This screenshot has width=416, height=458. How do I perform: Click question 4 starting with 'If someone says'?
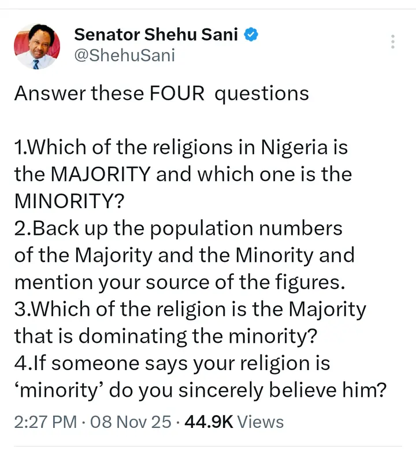click(x=172, y=364)
